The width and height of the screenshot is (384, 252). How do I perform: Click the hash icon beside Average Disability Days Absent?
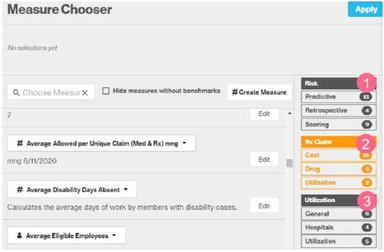(20, 190)
